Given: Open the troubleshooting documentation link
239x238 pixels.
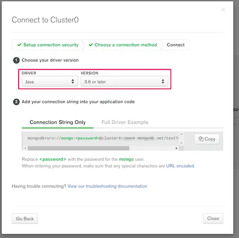Looking at the screenshot, I should (107, 186).
